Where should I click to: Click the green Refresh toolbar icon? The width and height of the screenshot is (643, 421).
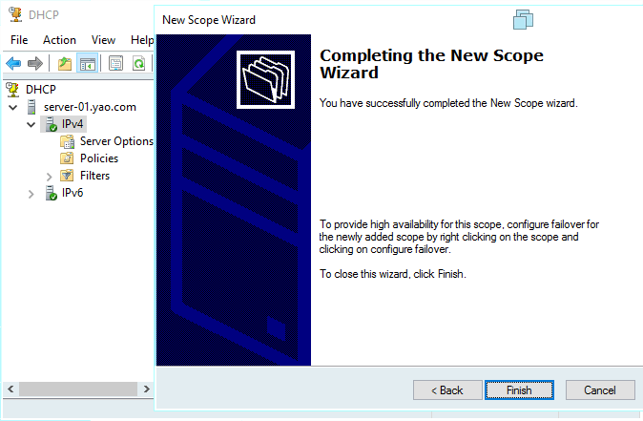point(139,64)
